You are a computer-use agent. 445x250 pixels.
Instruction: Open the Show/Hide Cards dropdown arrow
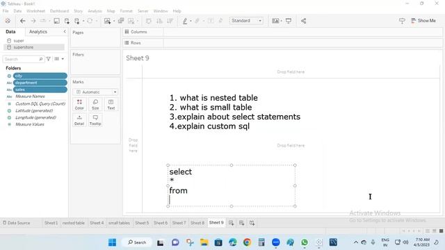tap(281, 21)
